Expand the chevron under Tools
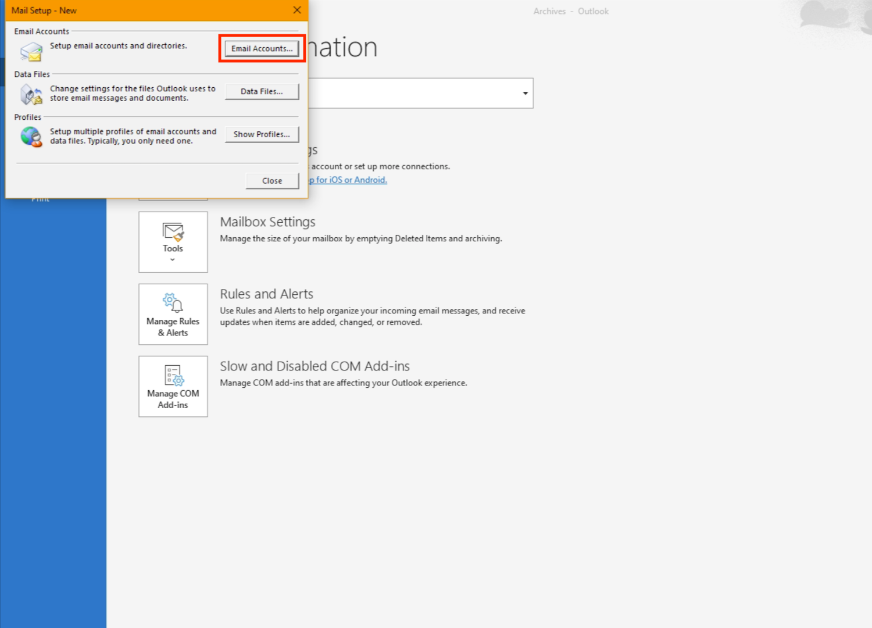Viewport: 872px width, 628px height. tap(173, 260)
